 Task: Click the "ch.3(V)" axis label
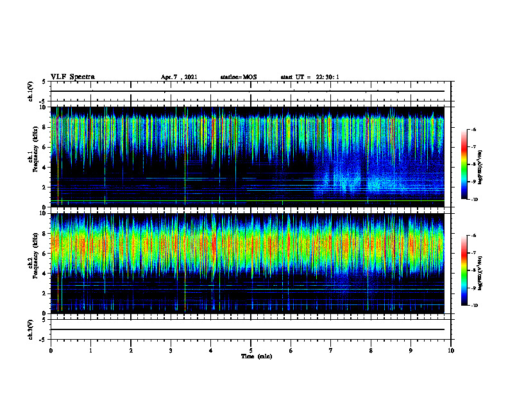[x=31, y=329]
